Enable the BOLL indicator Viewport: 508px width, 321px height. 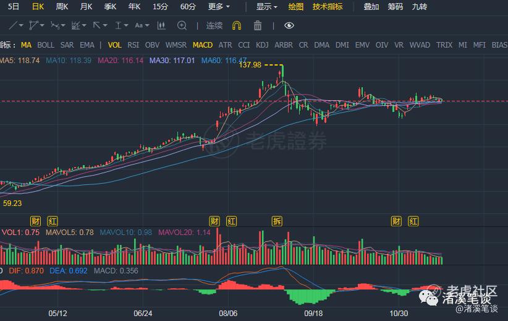click(x=46, y=45)
